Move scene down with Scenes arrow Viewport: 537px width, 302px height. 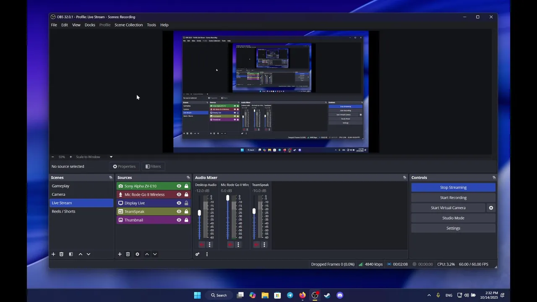pyautogui.click(x=89, y=254)
